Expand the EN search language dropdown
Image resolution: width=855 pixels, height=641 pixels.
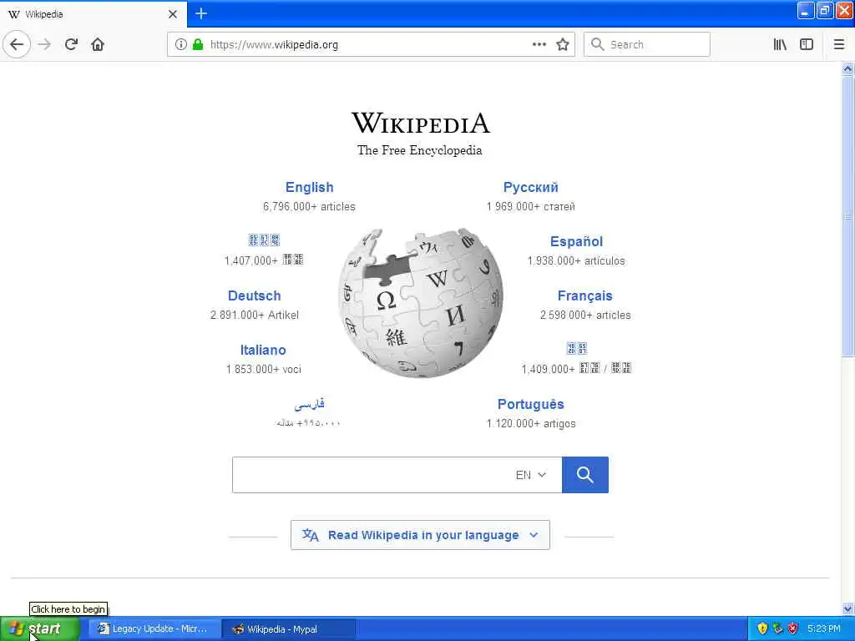click(x=530, y=475)
